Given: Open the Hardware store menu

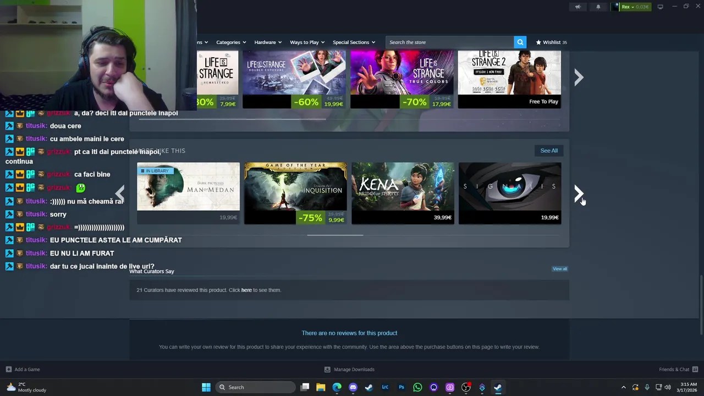Looking at the screenshot, I should point(267,42).
